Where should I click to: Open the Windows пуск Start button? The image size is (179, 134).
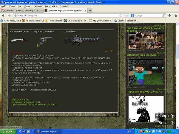[x=7, y=131]
